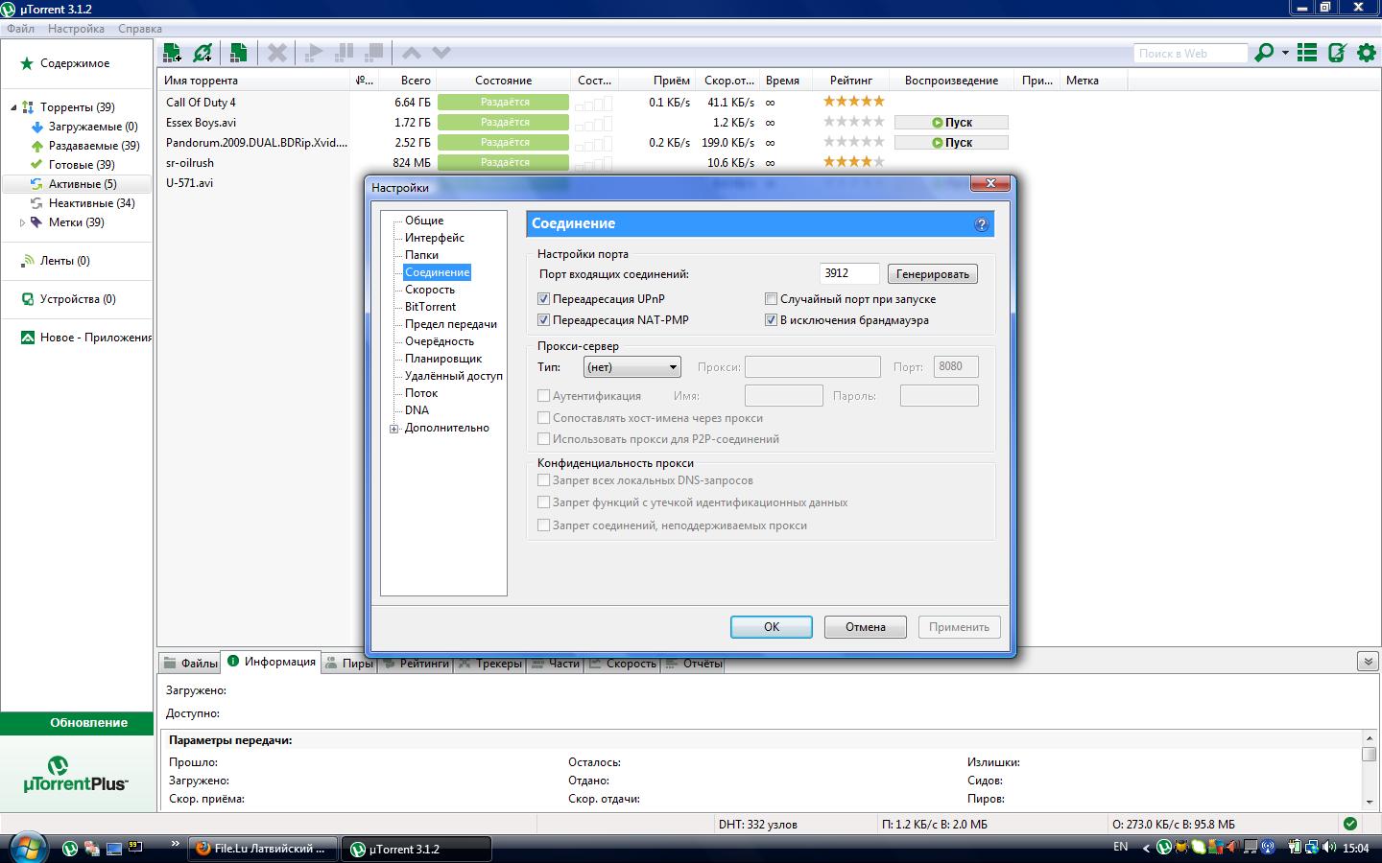Open preferences via the green gear icon
The height and width of the screenshot is (863, 1382).
1367,53
